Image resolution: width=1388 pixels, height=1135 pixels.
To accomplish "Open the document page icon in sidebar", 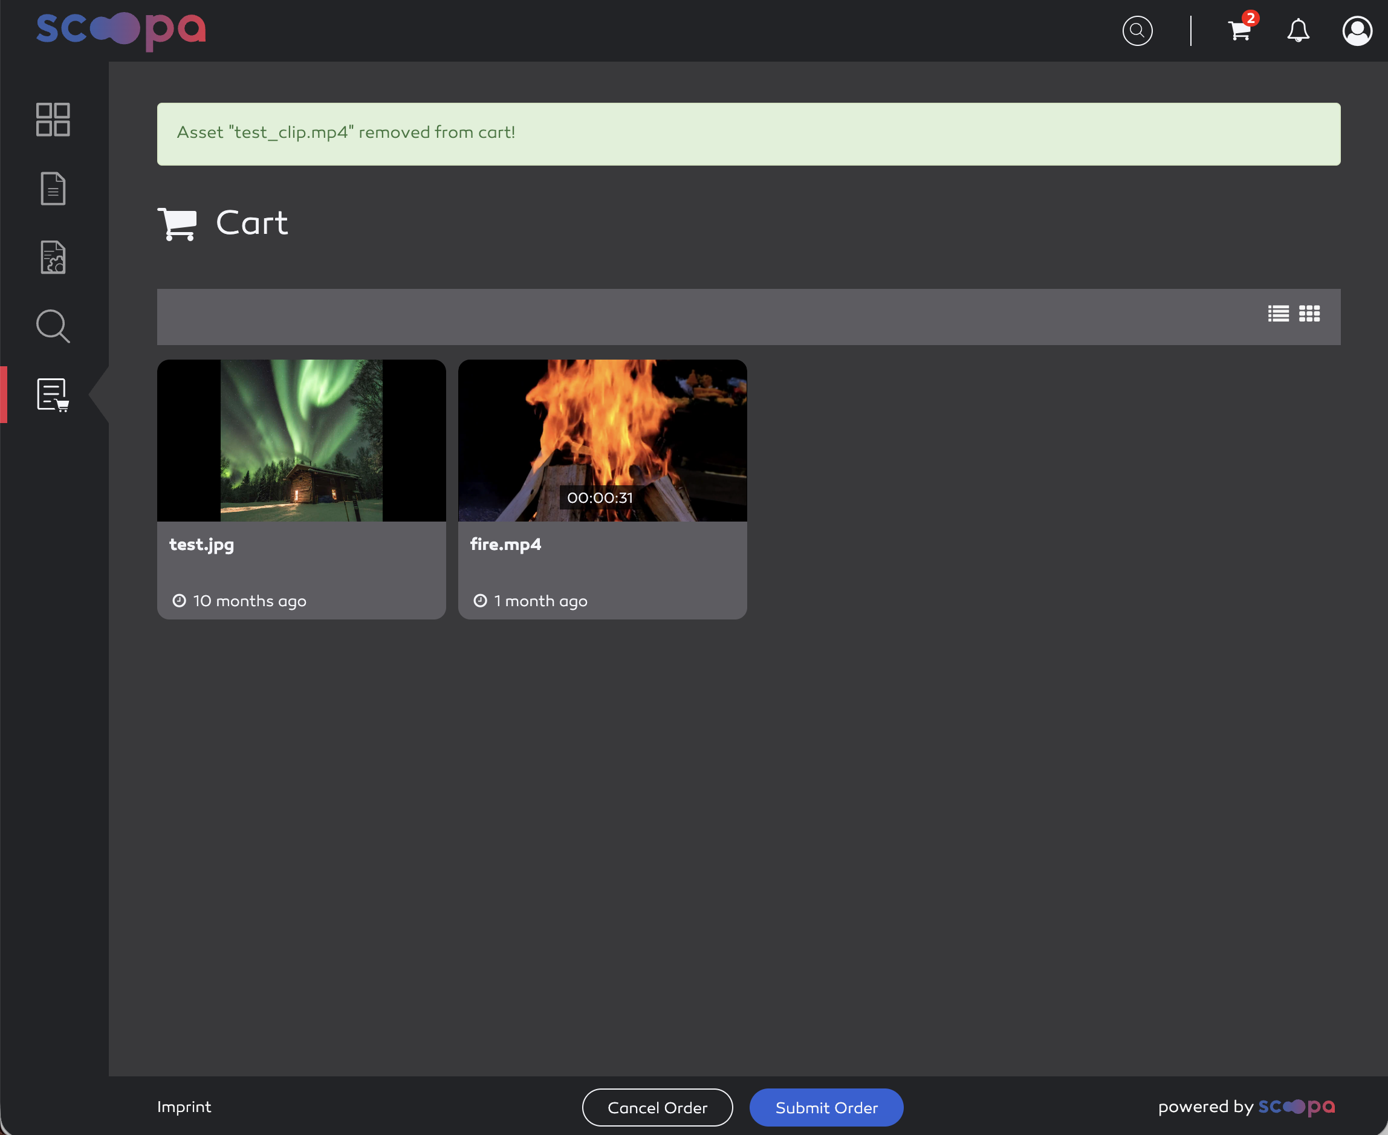I will [53, 189].
